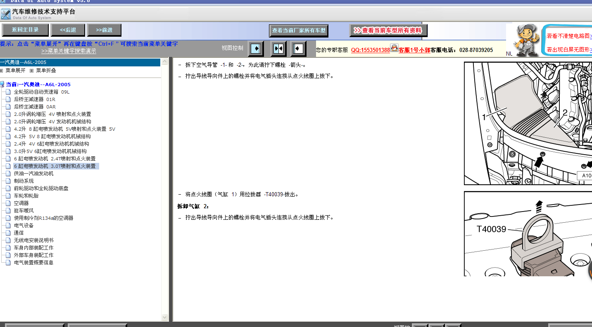
Task: Click the page icon before 车轮和轮胎
Action: tap(8, 196)
